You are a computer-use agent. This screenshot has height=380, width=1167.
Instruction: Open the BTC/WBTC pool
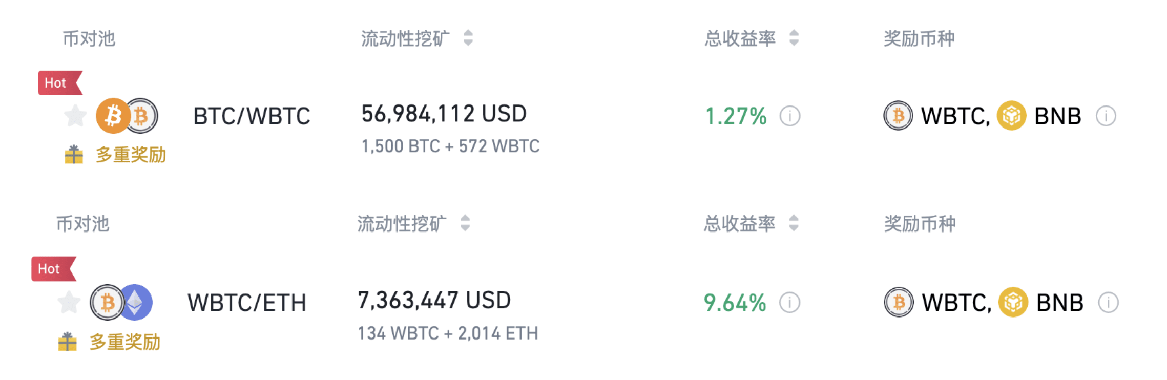tap(252, 116)
